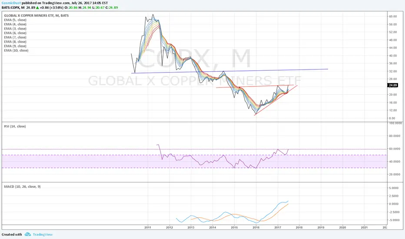
Task: Click the 20.0000 RSI axis label
Action: point(395,175)
